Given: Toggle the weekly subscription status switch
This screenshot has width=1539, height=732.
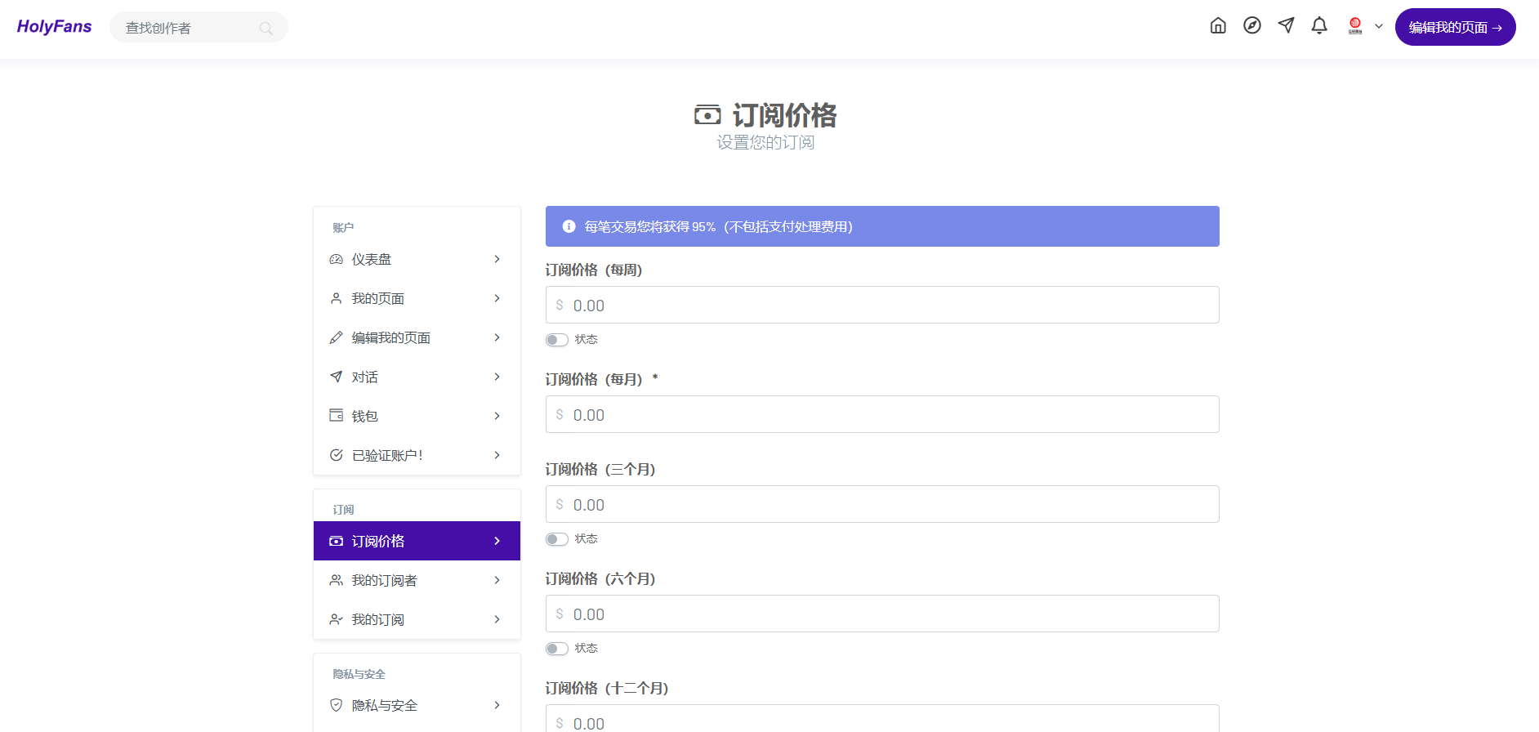Looking at the screenshot, I should tap(557, 340).
